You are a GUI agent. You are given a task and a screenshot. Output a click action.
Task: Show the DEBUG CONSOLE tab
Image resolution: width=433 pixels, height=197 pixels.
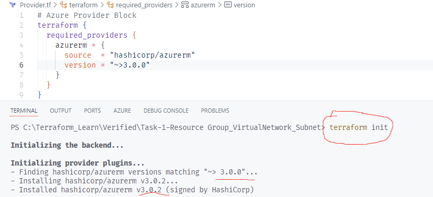166,111
